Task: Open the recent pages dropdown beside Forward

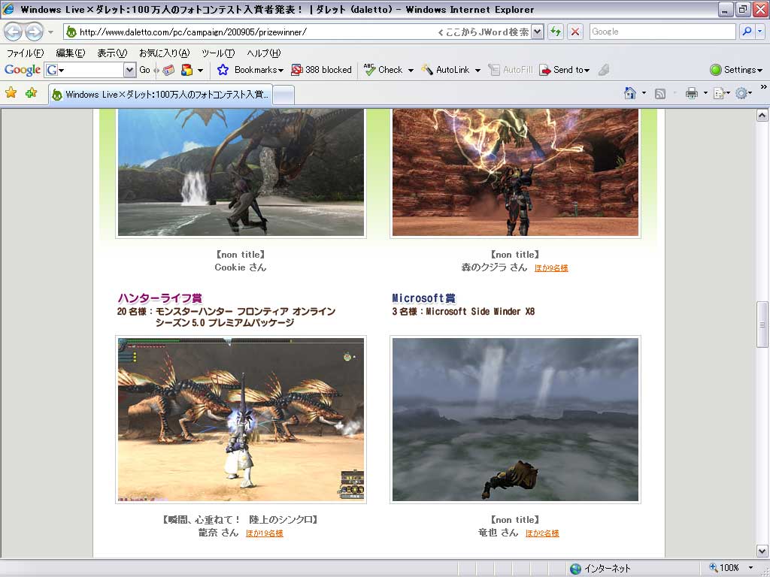Action: click(x=50, y=32)
